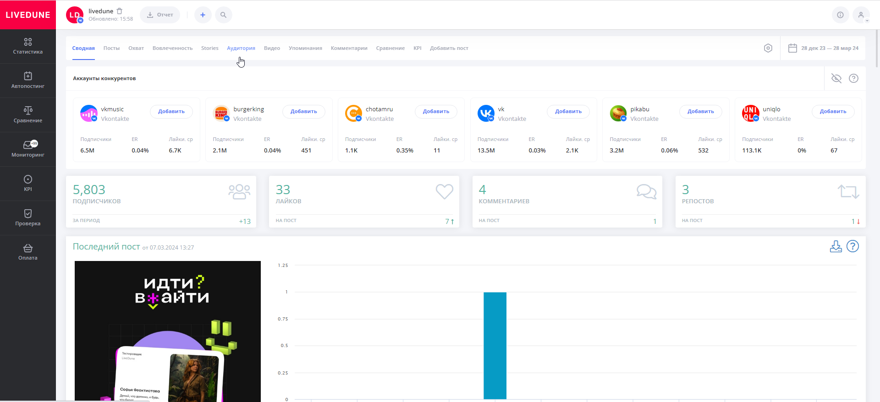Click the comments bubble icon

point(647,191)
